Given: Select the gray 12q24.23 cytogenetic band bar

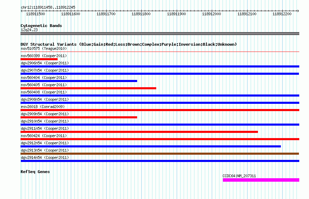Looking at the screenshot, I should (160, 34).
